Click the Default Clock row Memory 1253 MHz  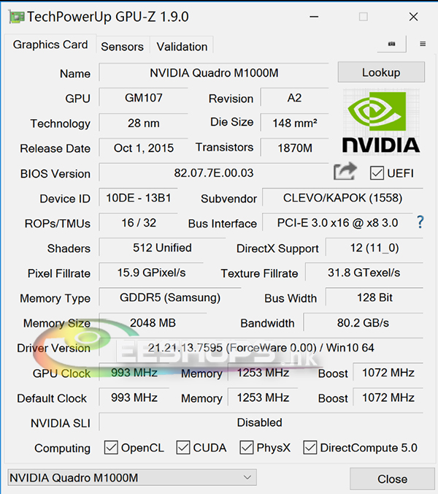coord(263,398)
